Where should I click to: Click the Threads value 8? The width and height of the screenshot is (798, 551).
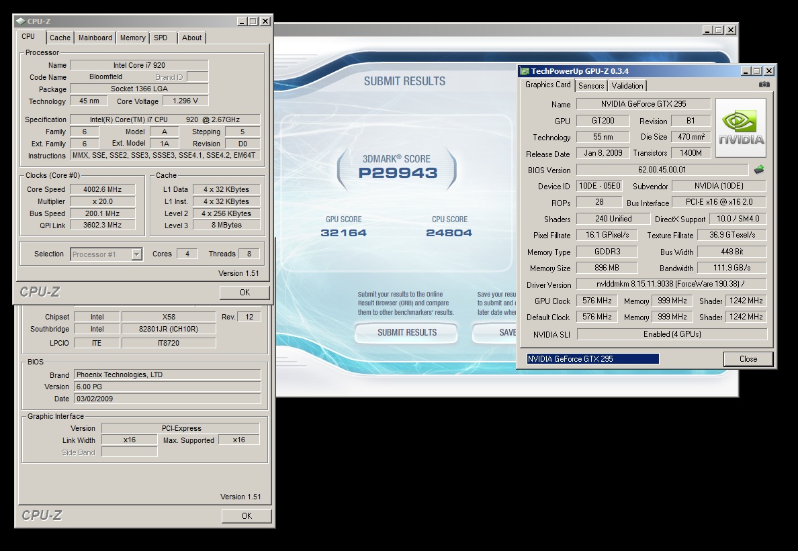tap(249, 254)
